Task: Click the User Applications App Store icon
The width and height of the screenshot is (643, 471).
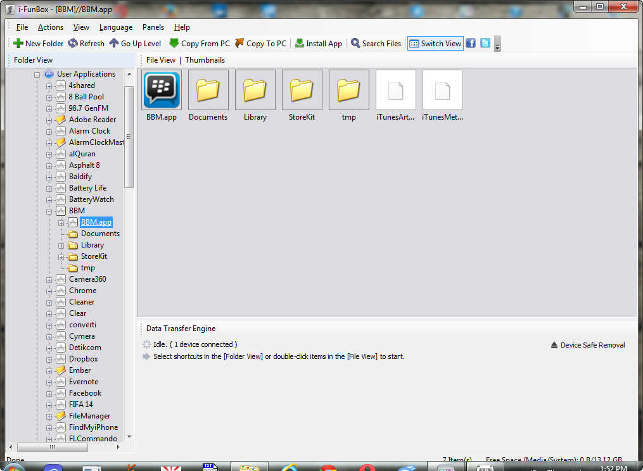Action: tap(49, 74)
